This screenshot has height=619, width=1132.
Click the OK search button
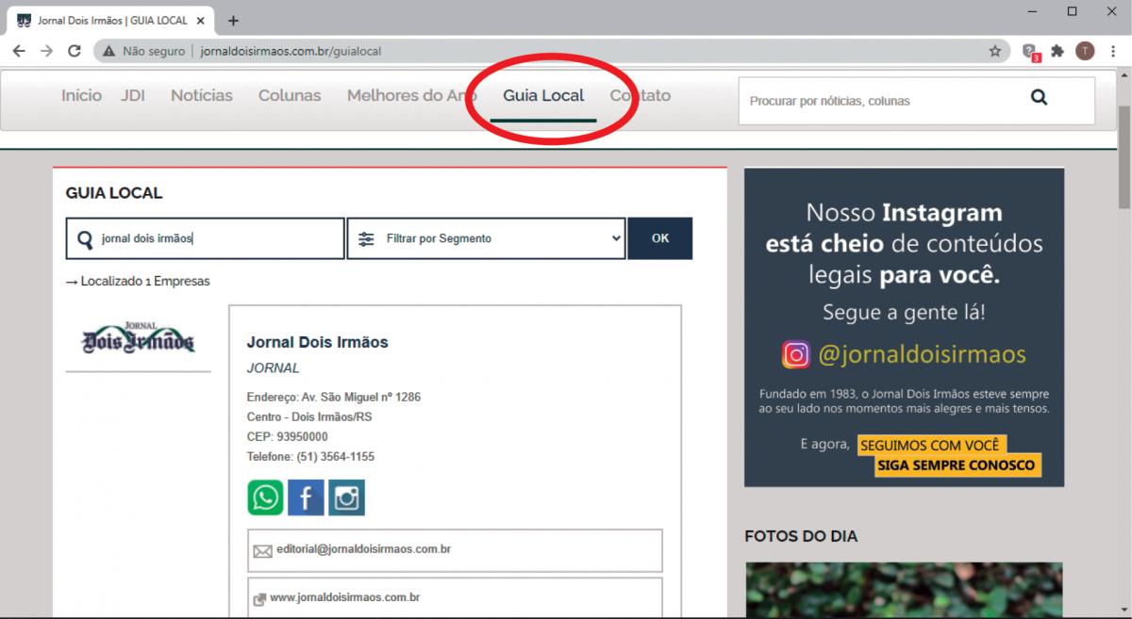[660, 238]
